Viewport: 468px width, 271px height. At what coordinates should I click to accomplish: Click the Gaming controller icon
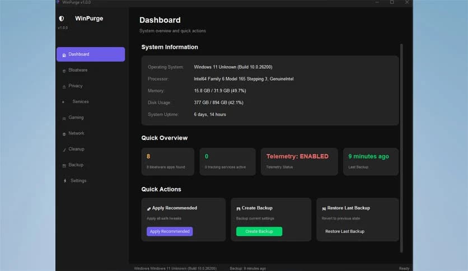click(64, 119)
